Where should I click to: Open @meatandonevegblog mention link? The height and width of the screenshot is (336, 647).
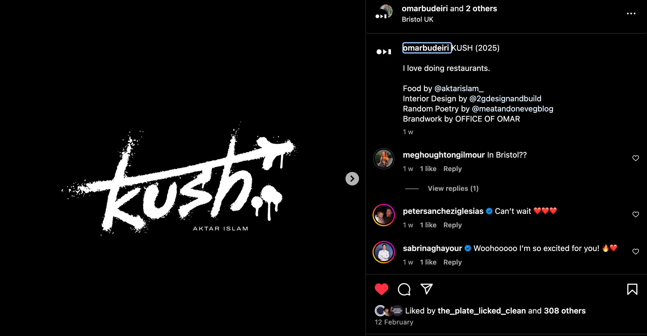tap(513, 109)
